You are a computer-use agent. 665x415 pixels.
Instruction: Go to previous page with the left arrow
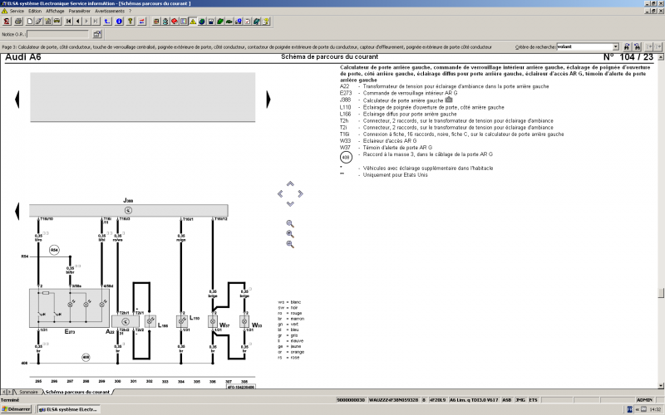coord(77,22)
